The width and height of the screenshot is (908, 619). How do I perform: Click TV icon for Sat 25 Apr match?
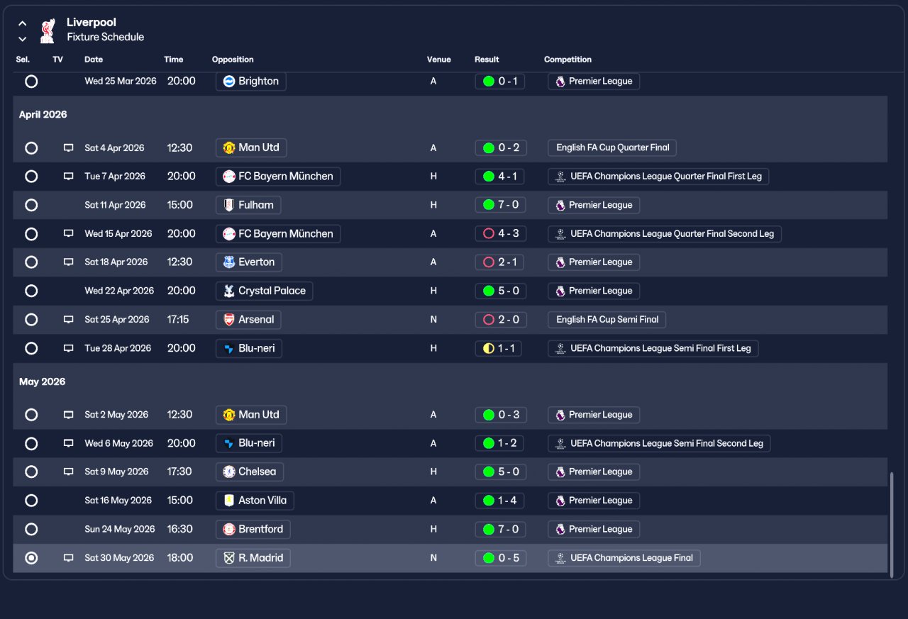coord(69,320)
